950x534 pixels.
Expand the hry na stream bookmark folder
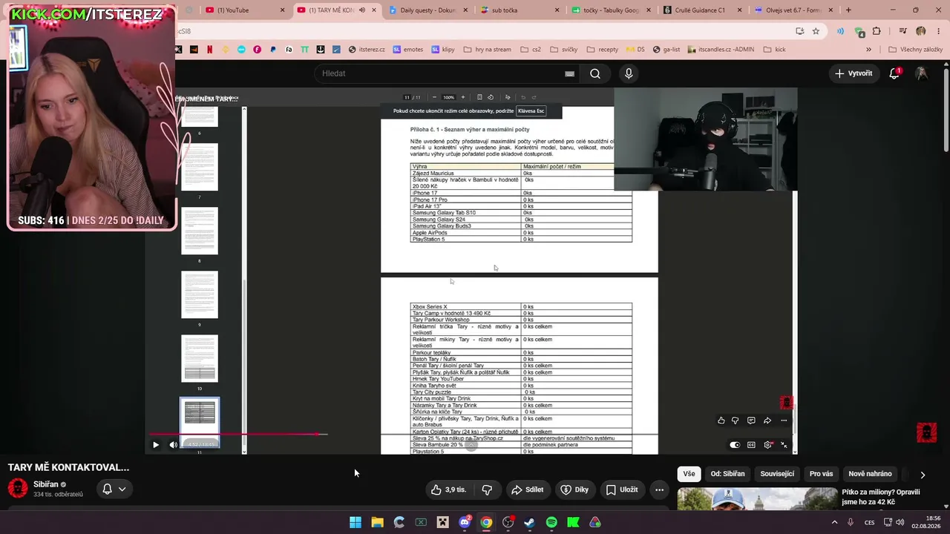tap(487, 50)
